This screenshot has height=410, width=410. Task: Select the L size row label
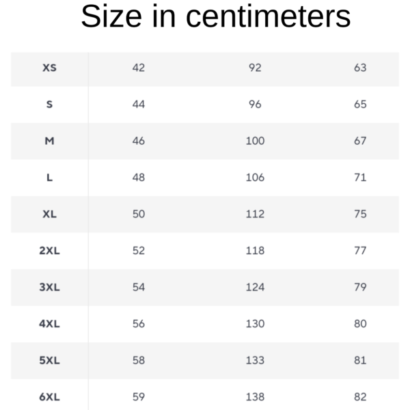click(49, 178)
